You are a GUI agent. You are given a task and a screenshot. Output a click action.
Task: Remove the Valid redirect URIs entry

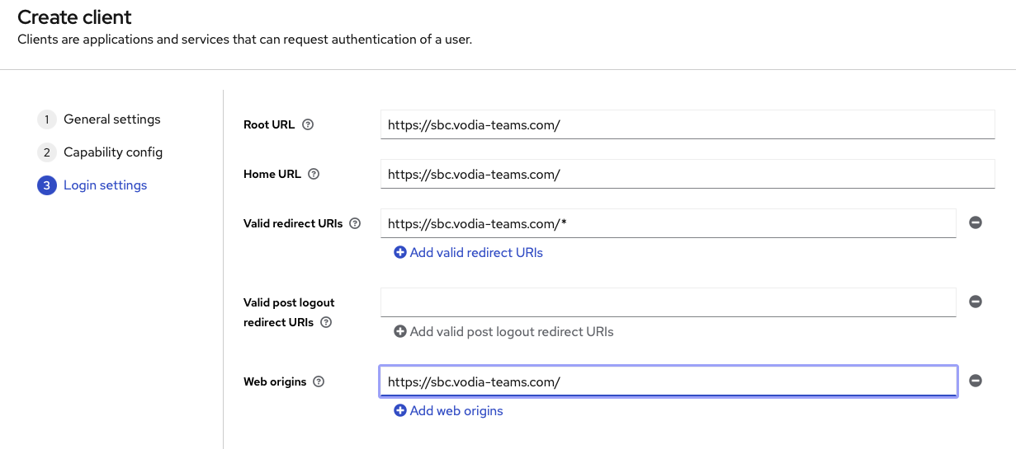[x=976, y=223]
